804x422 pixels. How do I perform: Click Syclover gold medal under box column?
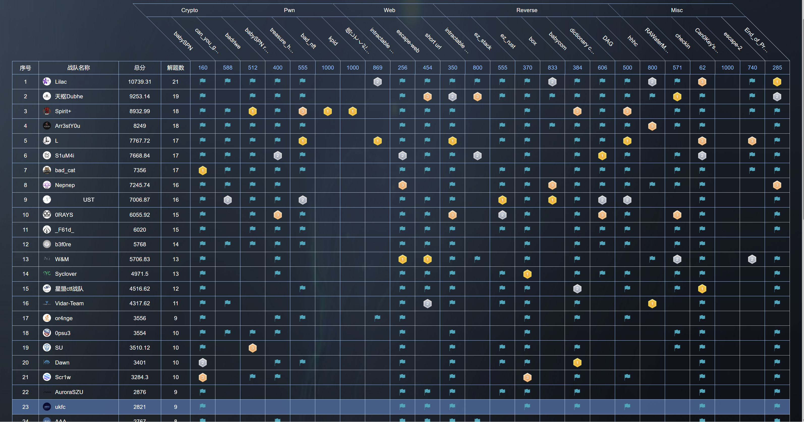click(527, 274)
